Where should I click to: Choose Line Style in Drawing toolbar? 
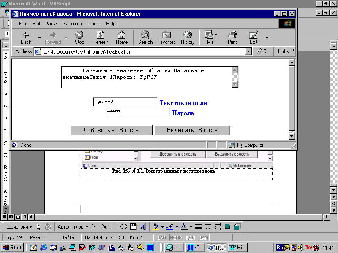click(198, 227)
